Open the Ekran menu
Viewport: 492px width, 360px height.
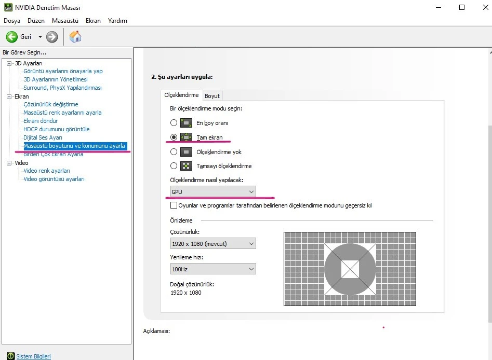[93, 21]
